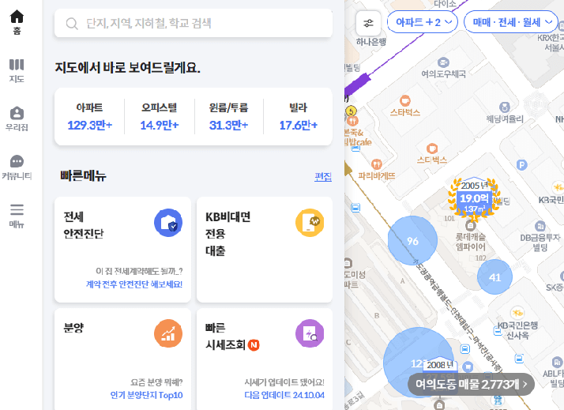Click the orange 분양 chart icon
This screenshot has width=564, height=410.
[x=168, y=333]
